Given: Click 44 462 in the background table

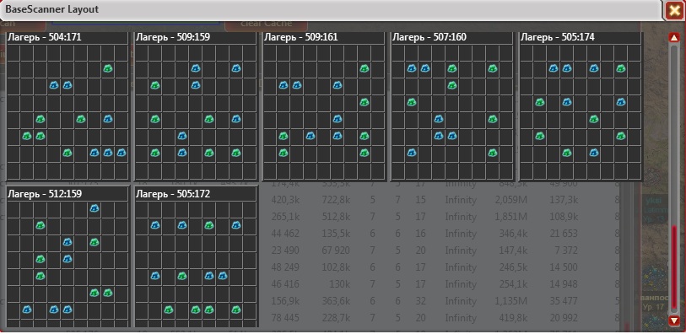Looking at the screenshot, I should pyautogui.click(x=285, y=234).
